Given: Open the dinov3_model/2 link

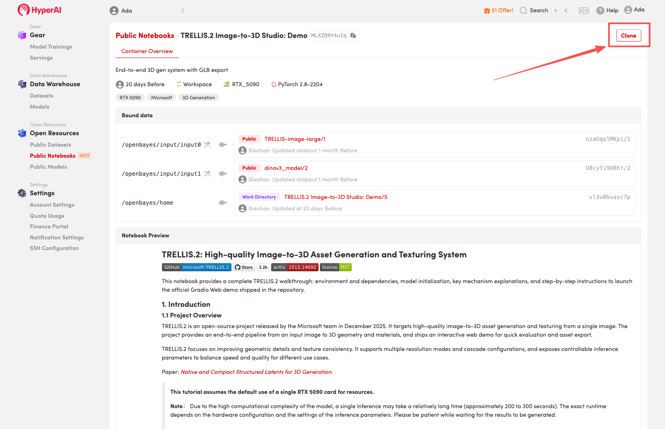Looking at the screenshot, I should [286, 168].
